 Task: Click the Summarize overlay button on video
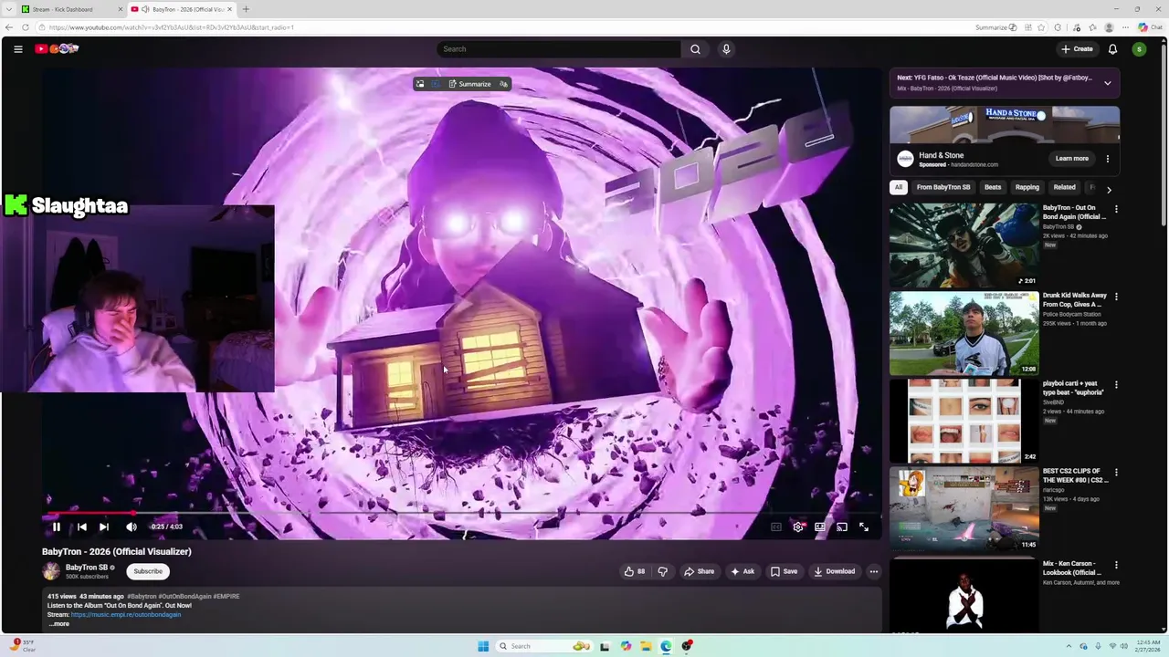coord(469,84)
